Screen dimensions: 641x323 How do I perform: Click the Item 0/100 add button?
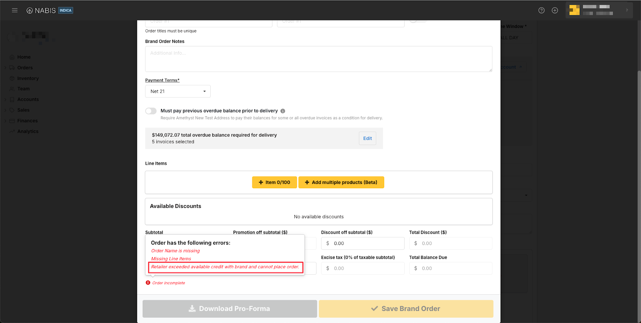pyautogui.click(x=274, y=182)
